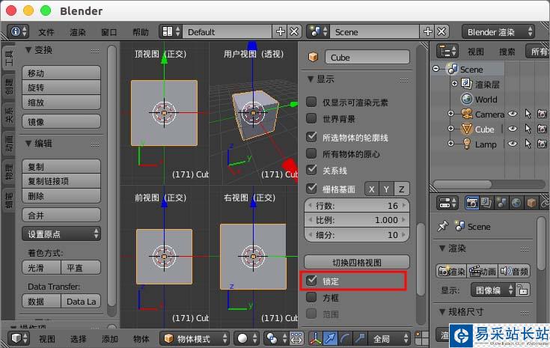The width and height of the screenshot is (550, 348).
Task: Open the Properties editor type selector
Action: tap(447, 203)
